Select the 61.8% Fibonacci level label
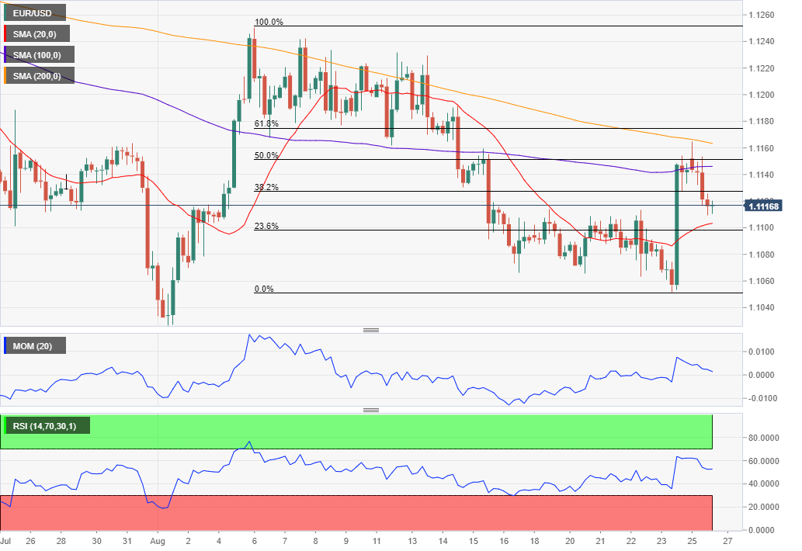 point(266,124)
